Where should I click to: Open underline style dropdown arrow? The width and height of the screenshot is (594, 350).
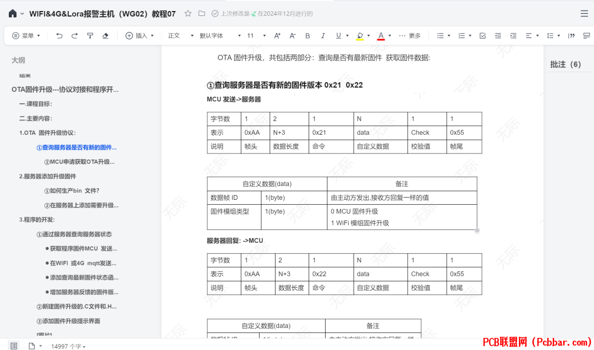point(347,36)
